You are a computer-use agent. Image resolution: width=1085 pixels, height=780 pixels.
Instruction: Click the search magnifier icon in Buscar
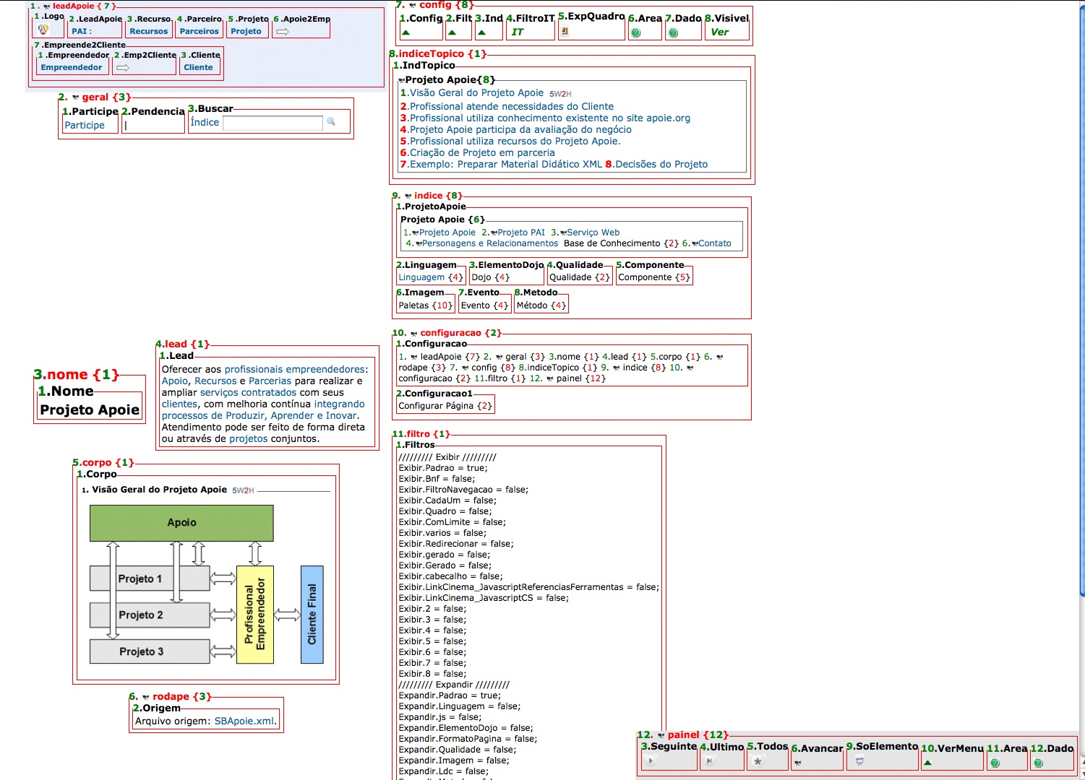pyautogui.click(x=331, y=122)
